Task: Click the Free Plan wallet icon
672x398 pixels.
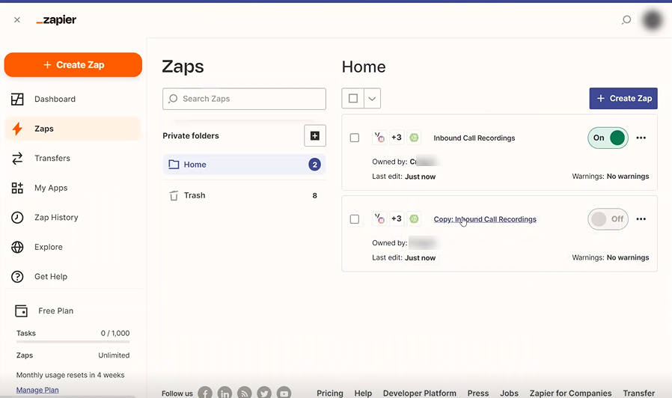Action: pos(21,310)
